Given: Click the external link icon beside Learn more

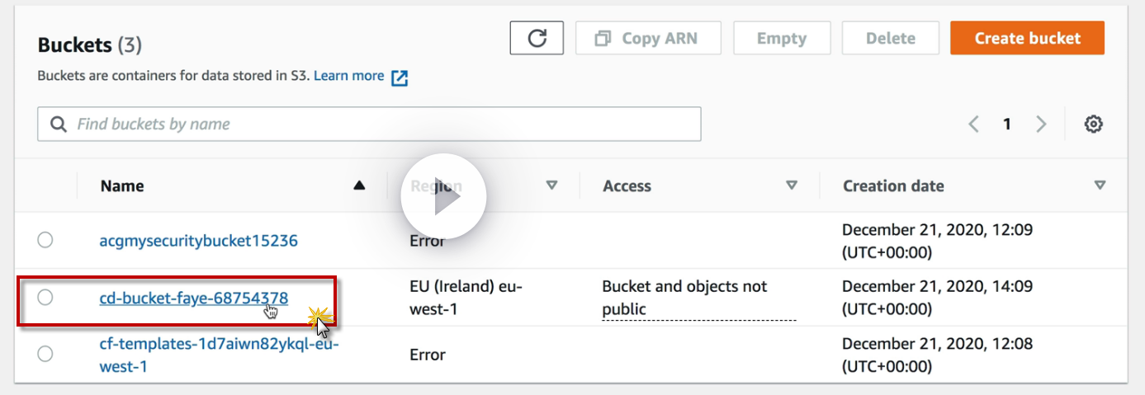Looking at the screenshot, I should (400, 78).
